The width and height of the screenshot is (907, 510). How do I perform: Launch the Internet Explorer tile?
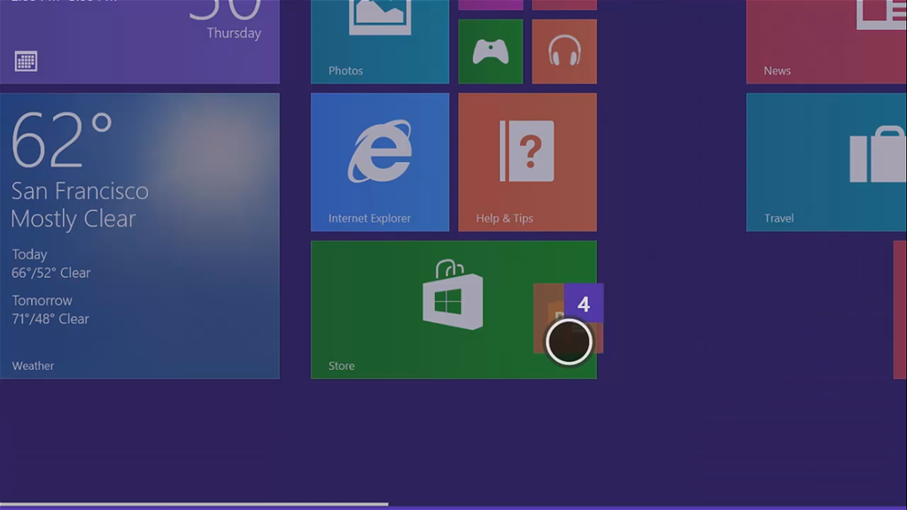(379, 163)
